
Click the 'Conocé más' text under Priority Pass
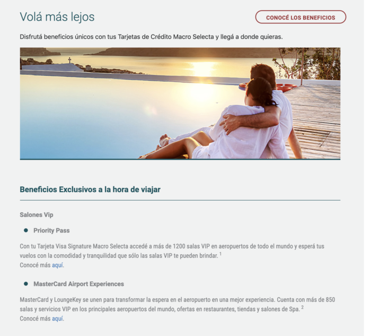(x=36, y=265)
